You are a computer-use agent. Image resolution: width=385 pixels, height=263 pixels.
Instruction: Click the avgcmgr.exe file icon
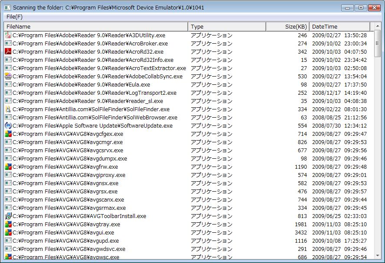point(8,142)
